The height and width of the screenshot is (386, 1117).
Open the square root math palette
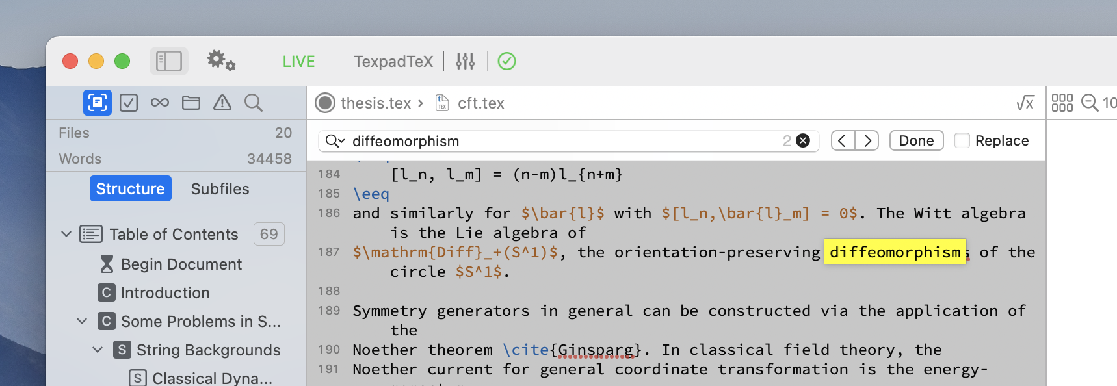tap(1025, 103)
